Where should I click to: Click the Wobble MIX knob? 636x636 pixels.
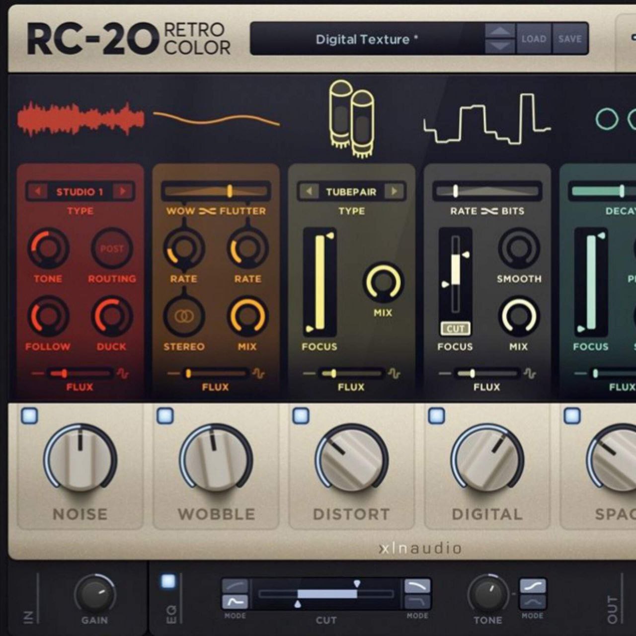click(247, 316)
